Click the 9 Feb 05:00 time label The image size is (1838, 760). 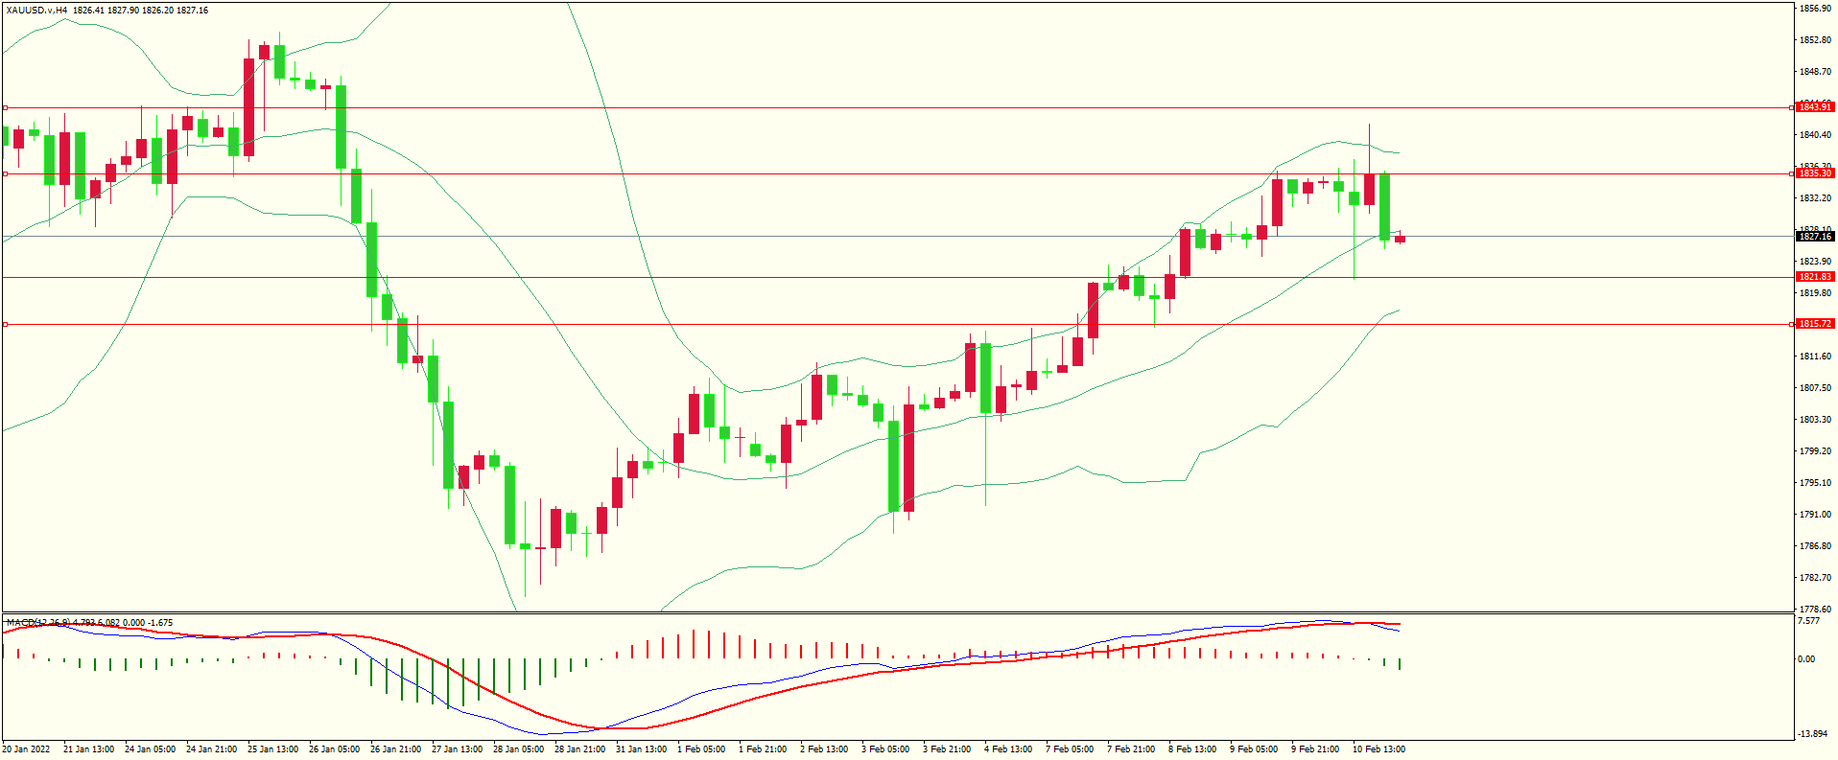coord(1254,749)
